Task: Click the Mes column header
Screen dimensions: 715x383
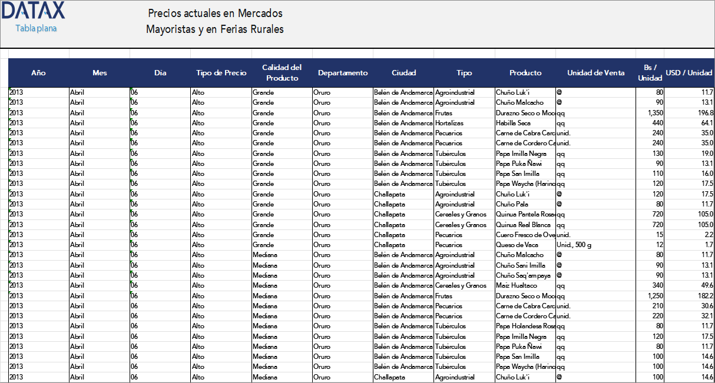Action: pyautogui.click(x=100, y=73)
